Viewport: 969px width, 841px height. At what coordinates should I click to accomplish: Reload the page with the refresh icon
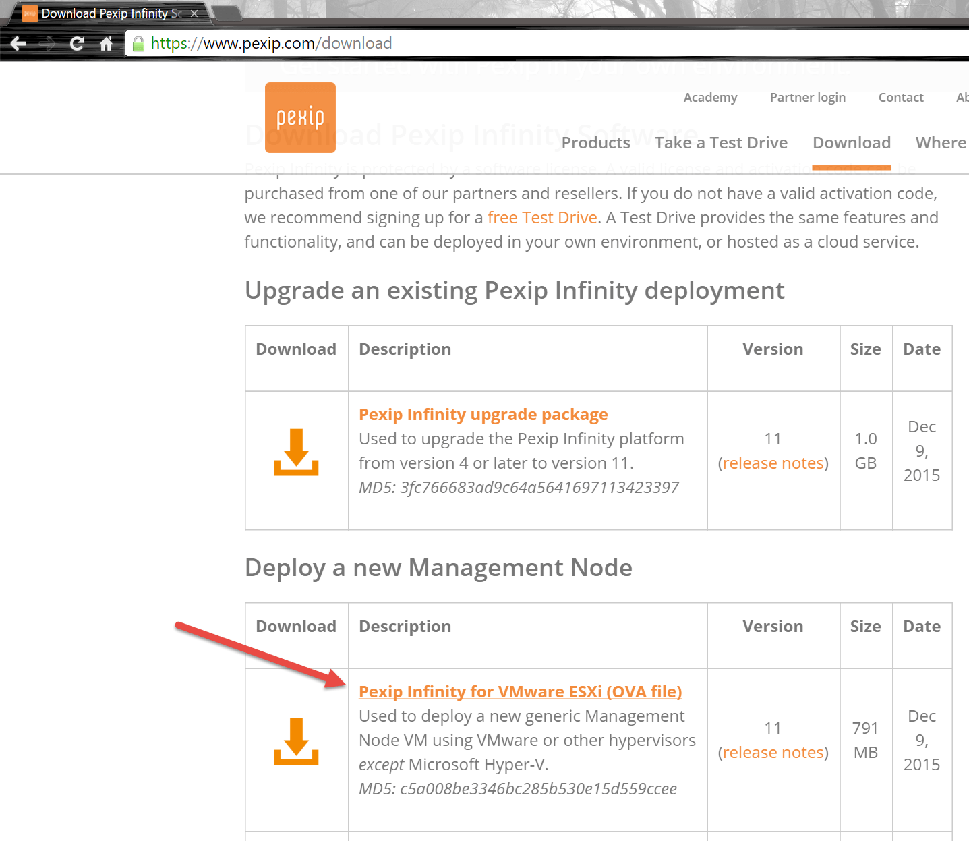(x=76, y=43)
